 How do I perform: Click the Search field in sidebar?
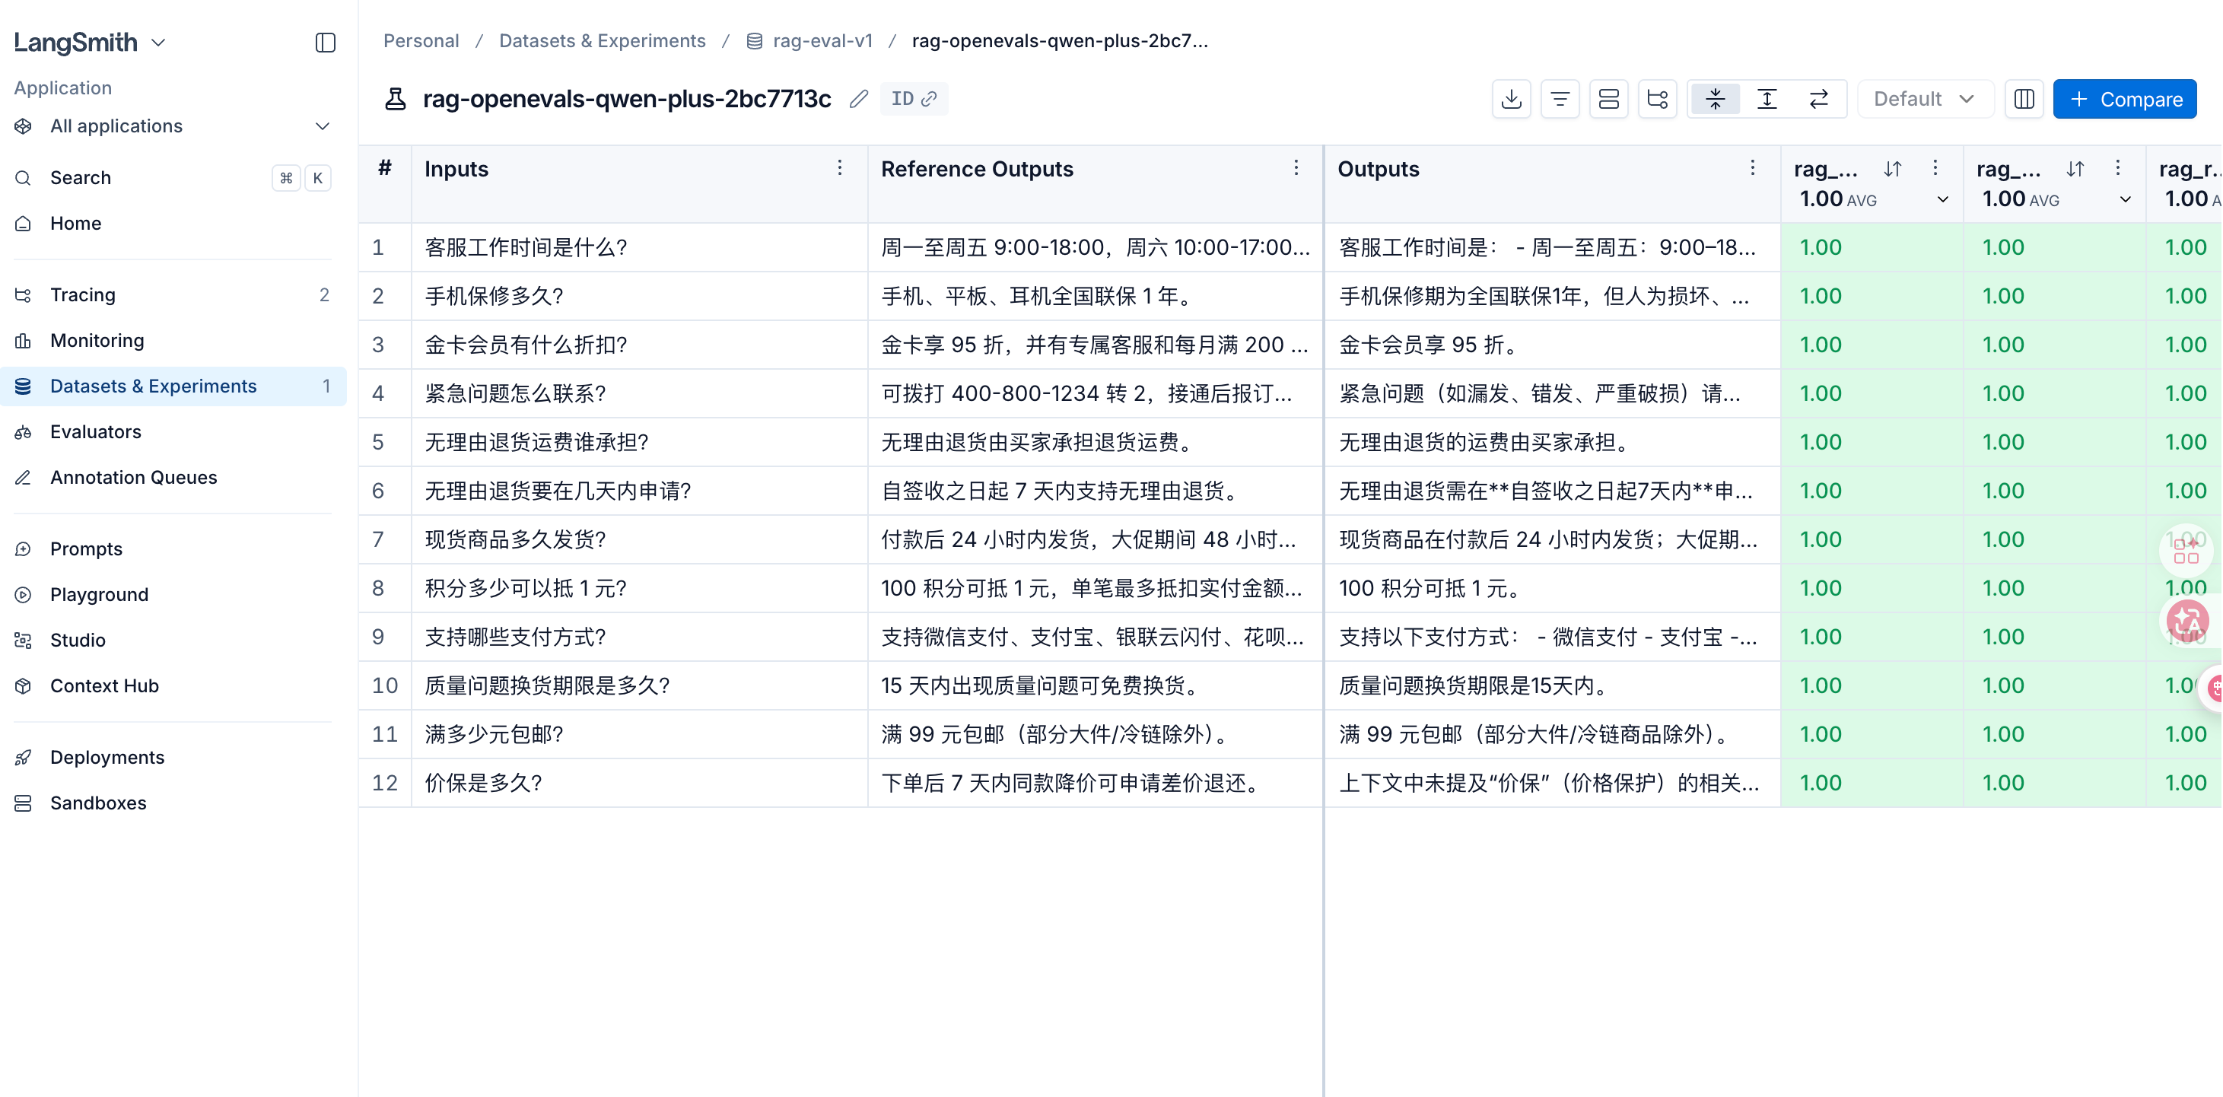[173, 178]
